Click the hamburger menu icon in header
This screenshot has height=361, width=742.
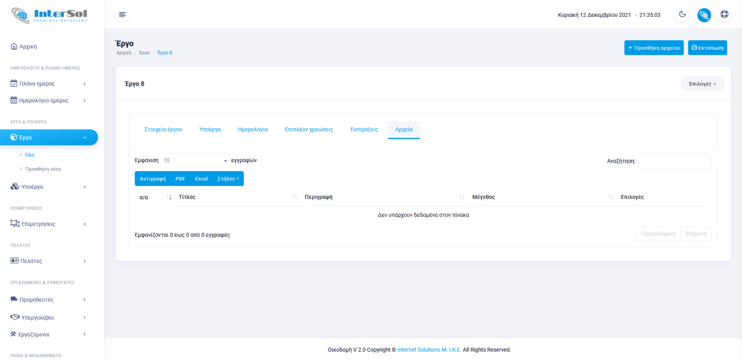(122, 14)
